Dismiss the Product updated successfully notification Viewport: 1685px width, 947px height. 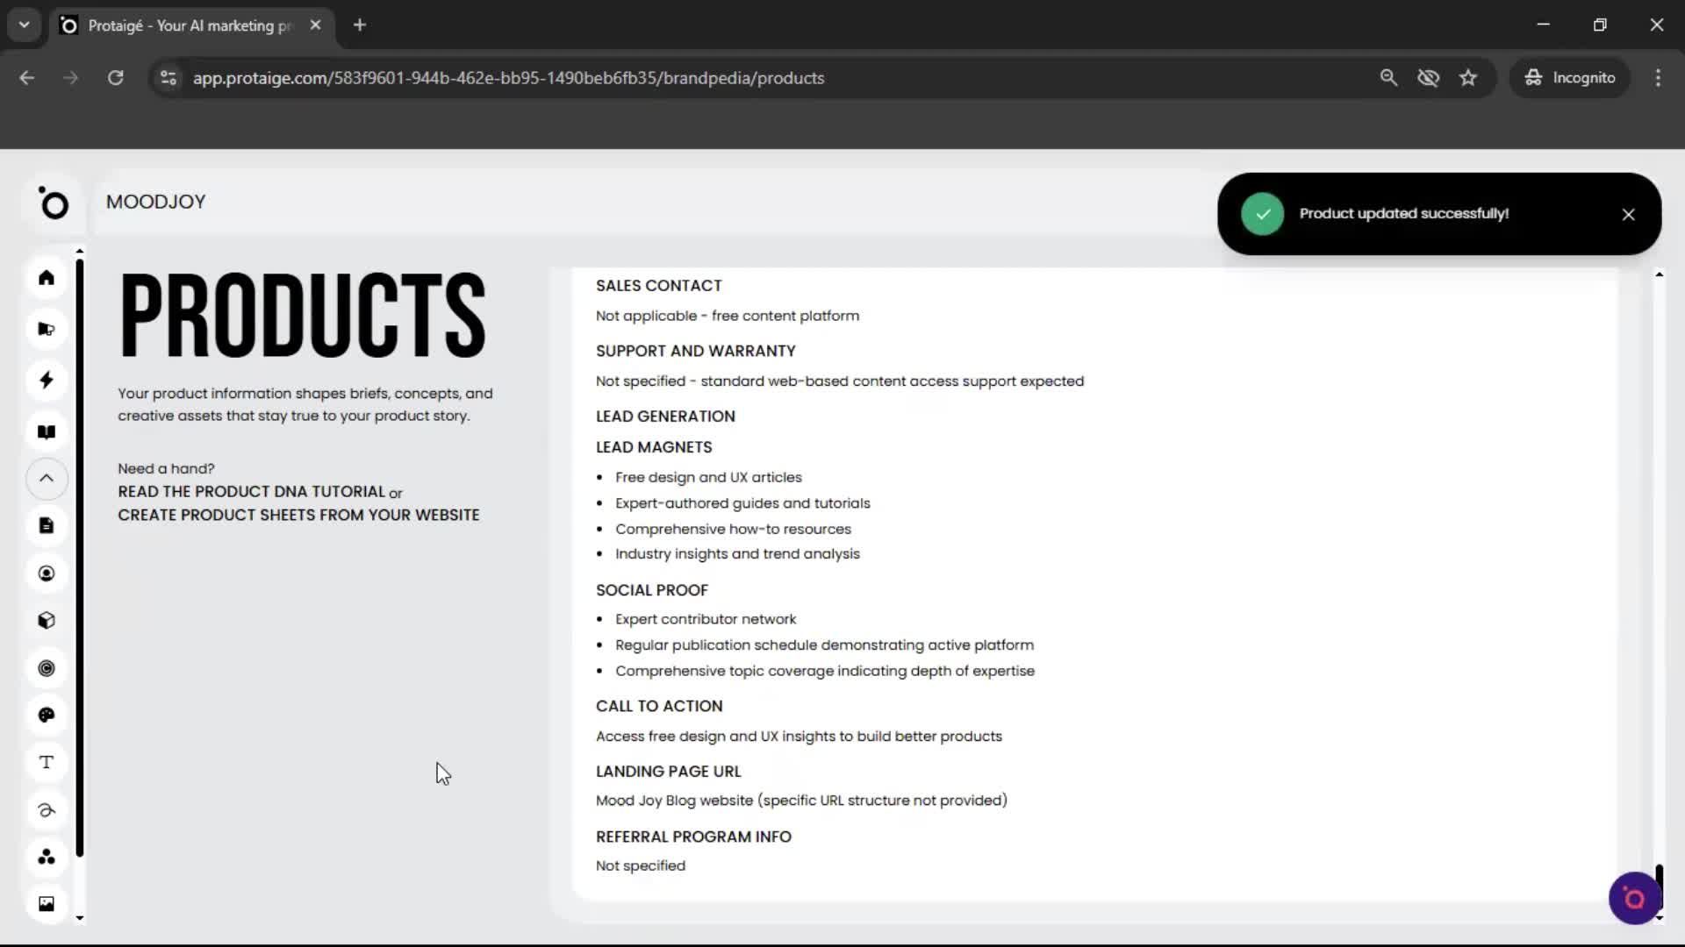(x=1628, y=213)
